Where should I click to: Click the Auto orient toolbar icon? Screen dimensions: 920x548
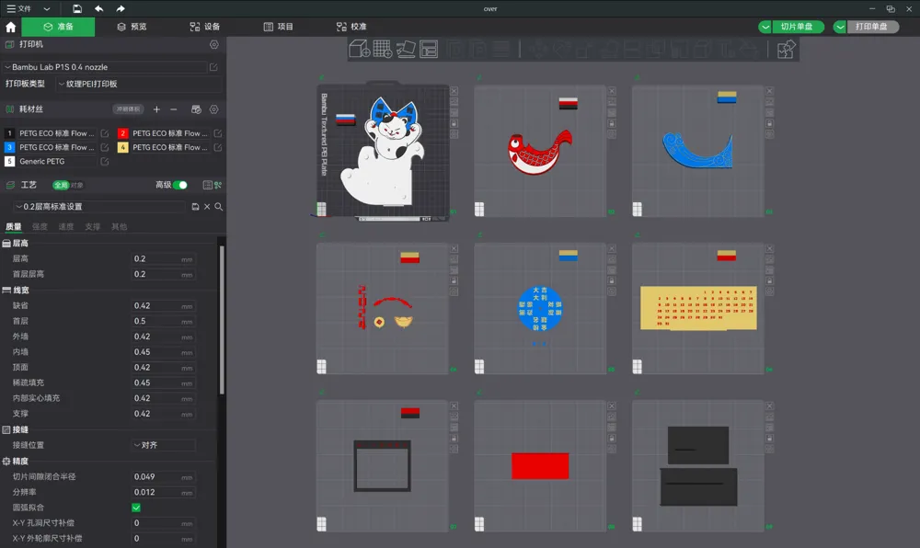click(x=406, y=50)
